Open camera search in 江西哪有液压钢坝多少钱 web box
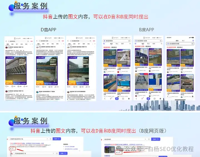This screenshot has height=157, width=200. point(51,139)
